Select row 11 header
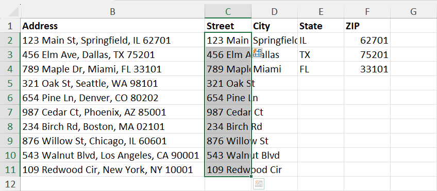The height and width of the screenshot is (191, 437). pyautogui.click(x=10, y=169)
